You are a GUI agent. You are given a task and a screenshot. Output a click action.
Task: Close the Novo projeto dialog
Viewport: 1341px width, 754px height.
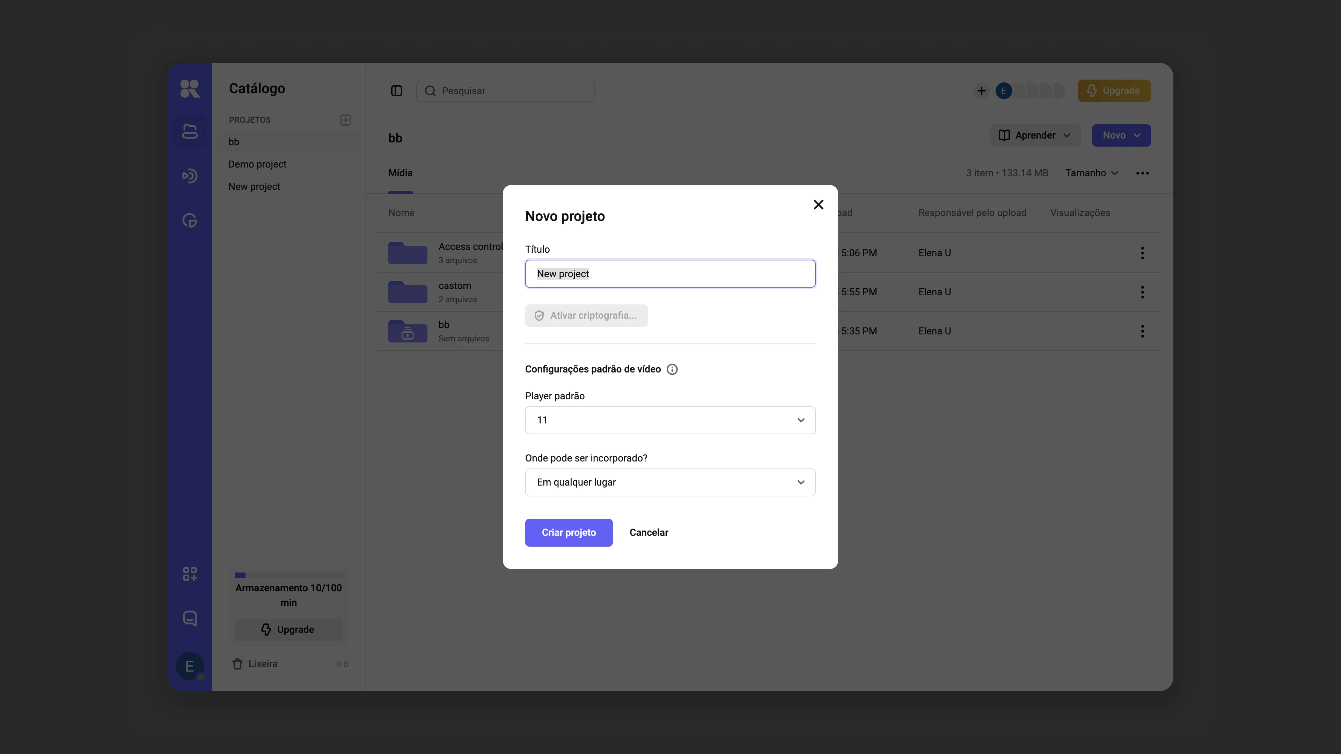[x=818, y=205]
